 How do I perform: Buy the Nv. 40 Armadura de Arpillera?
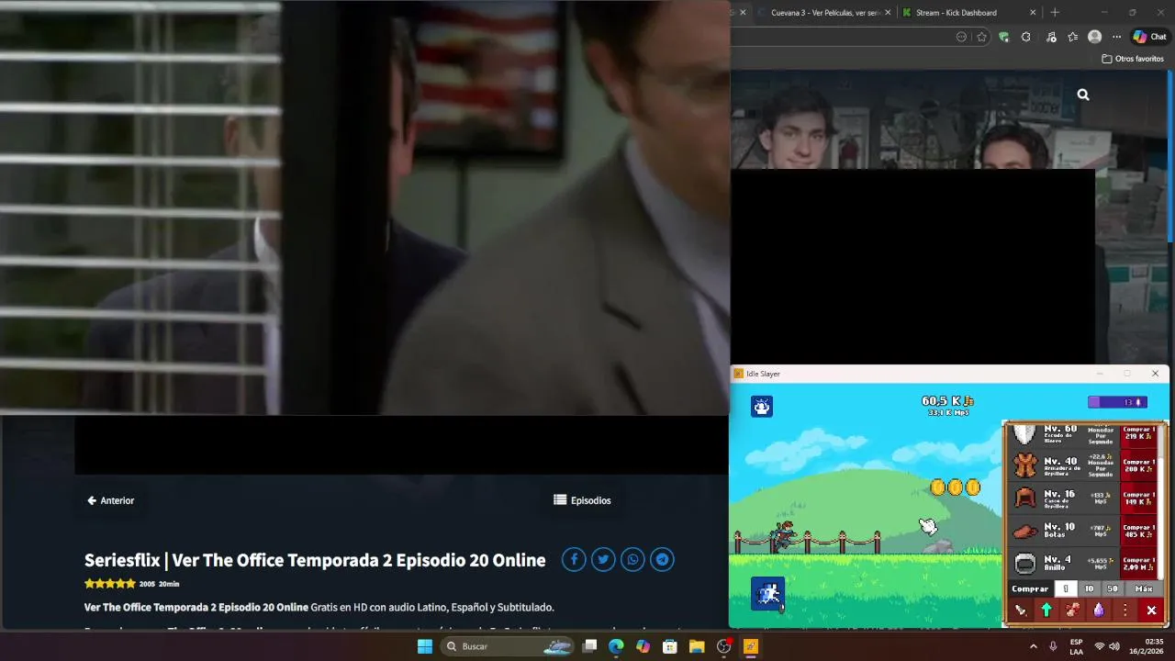pyautogui.click(x=1138, y=465)
